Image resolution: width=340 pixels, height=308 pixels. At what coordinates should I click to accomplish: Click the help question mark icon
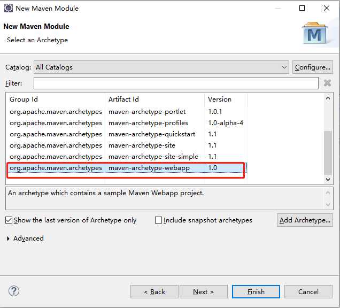tap(14, 291)
